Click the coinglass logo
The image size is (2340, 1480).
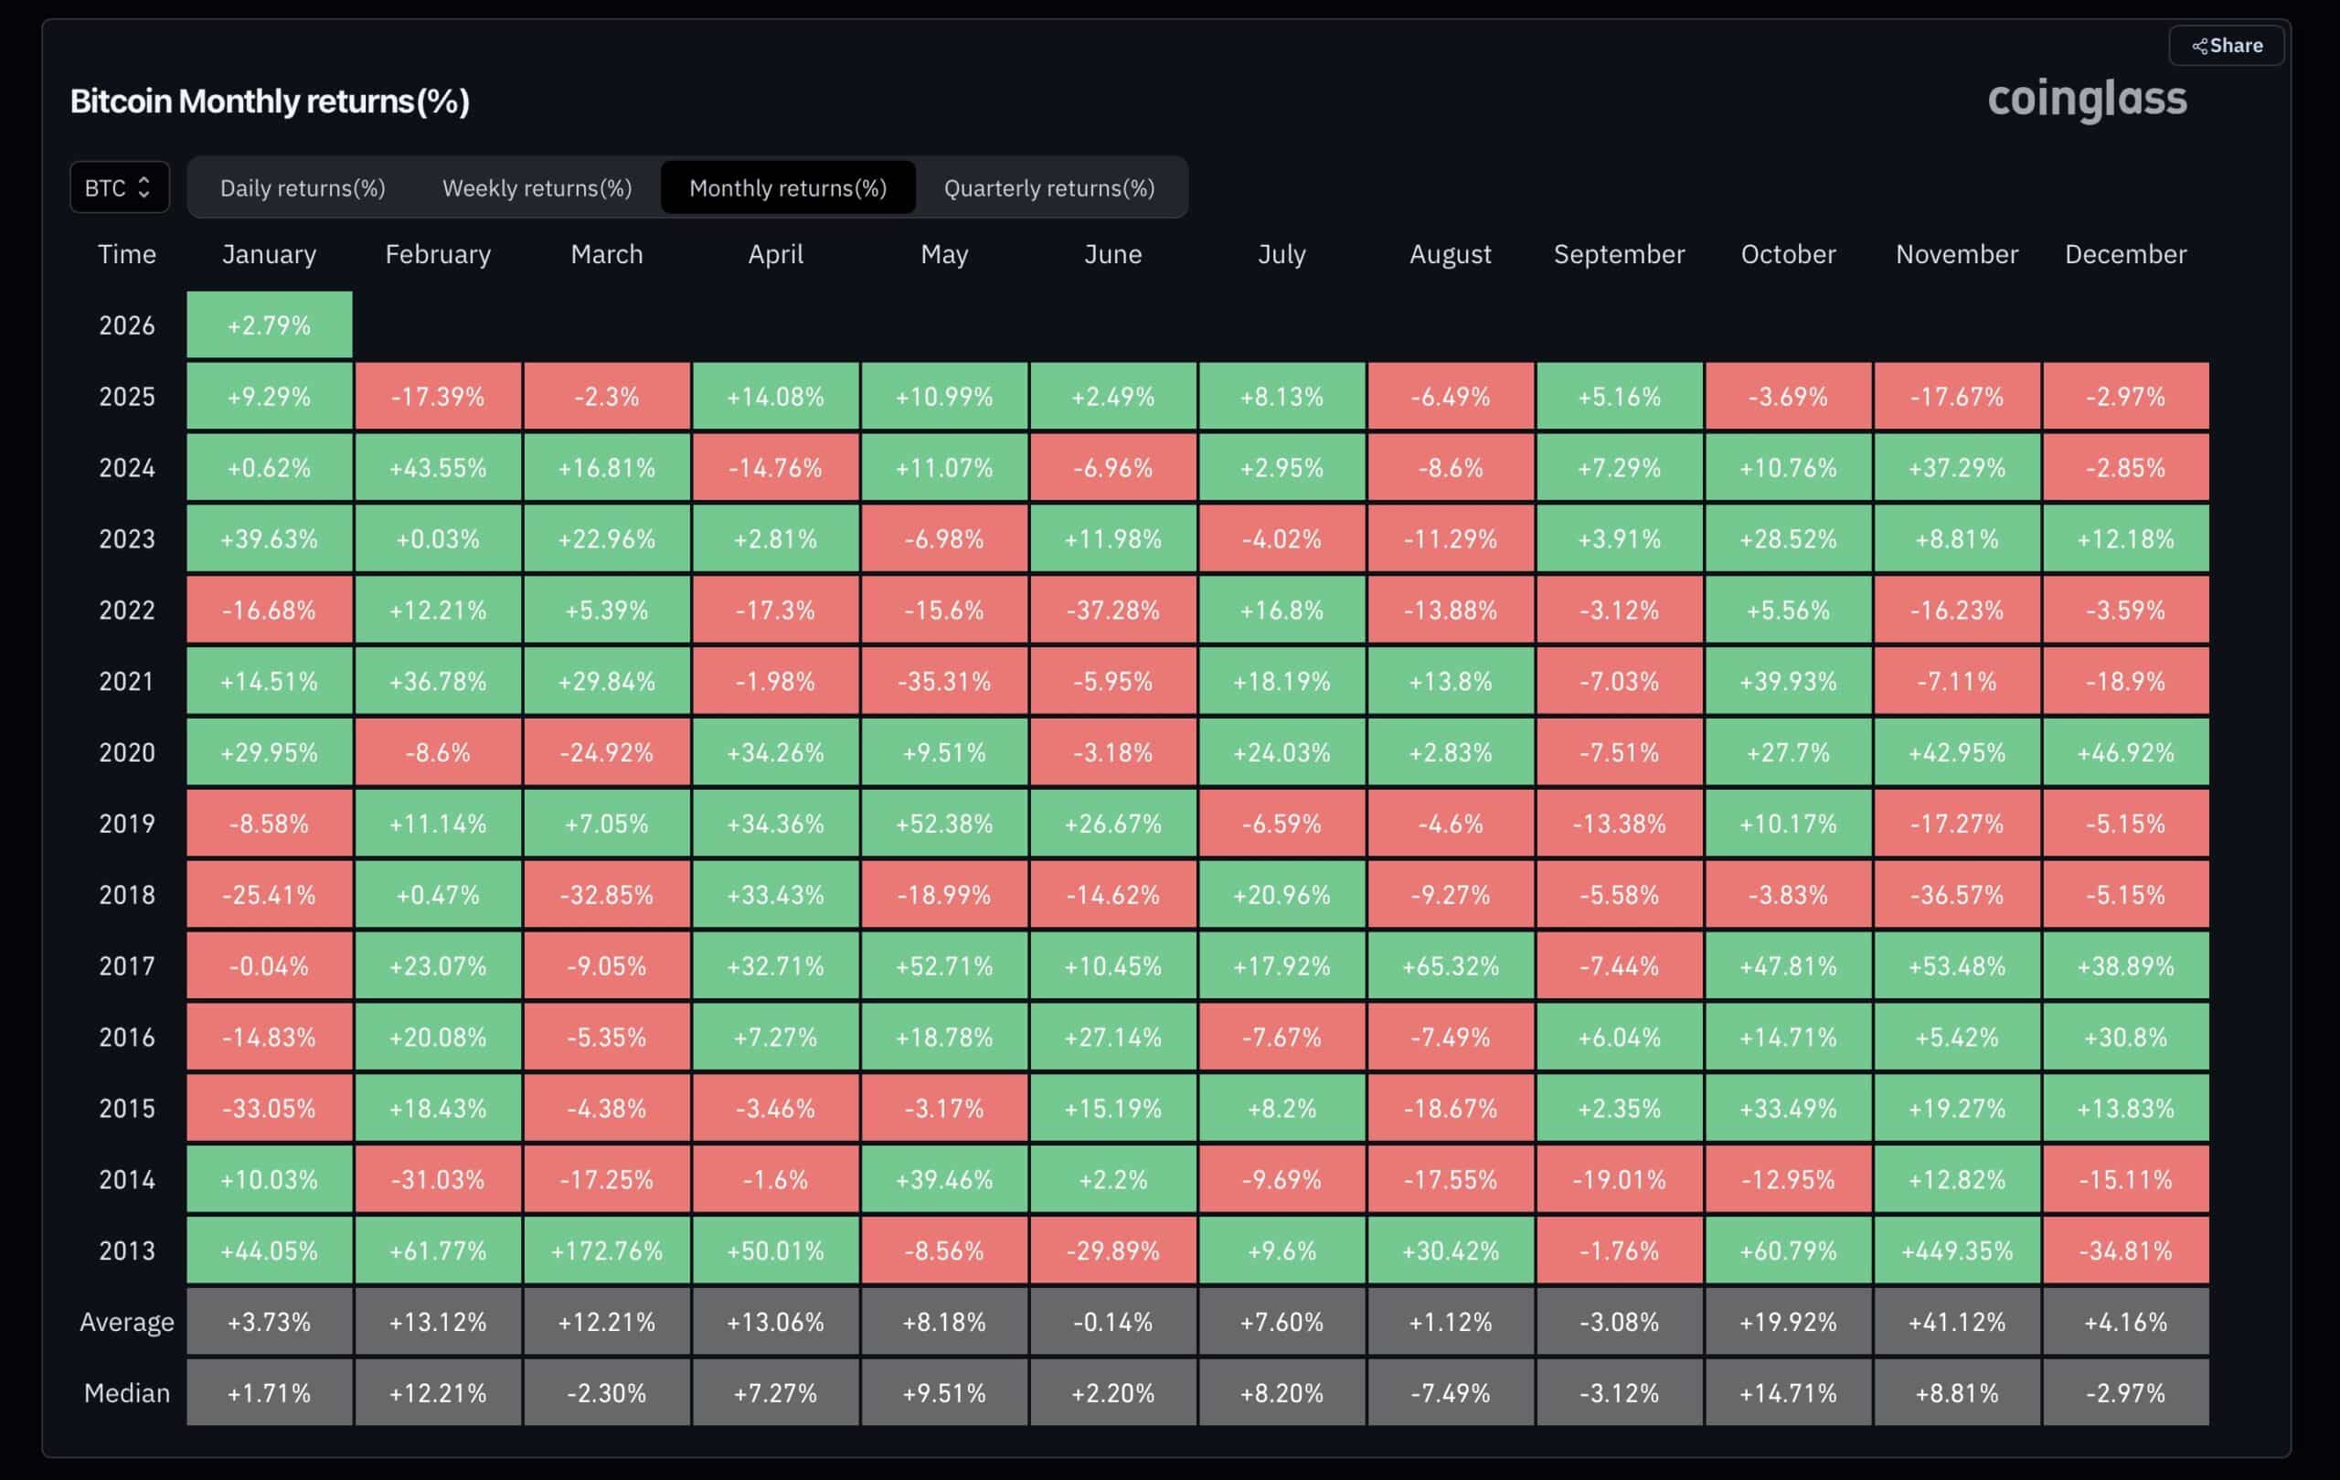[2088, 98]
